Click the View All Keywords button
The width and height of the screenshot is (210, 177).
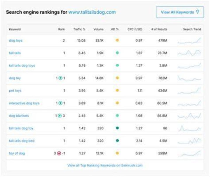[180, 12]
